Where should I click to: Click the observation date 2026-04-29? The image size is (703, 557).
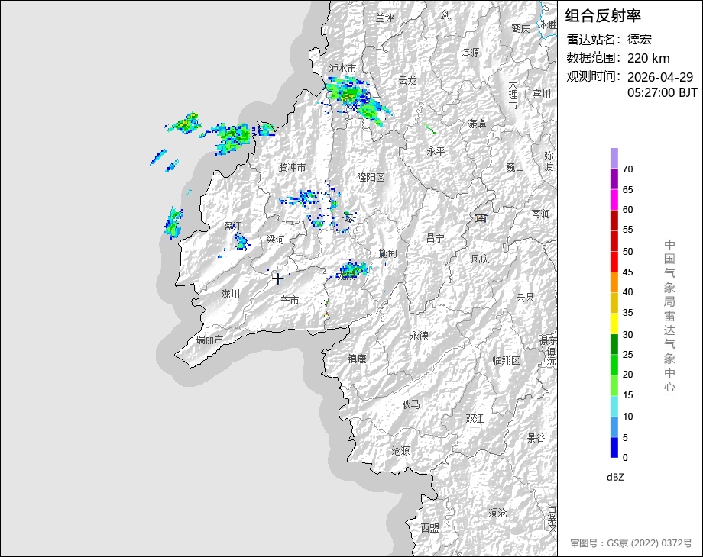[660, 77]
